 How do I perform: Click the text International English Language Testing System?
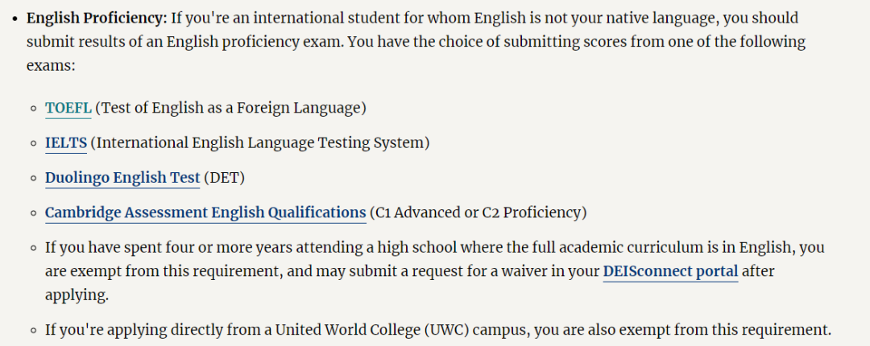click(x=260, y=143)
